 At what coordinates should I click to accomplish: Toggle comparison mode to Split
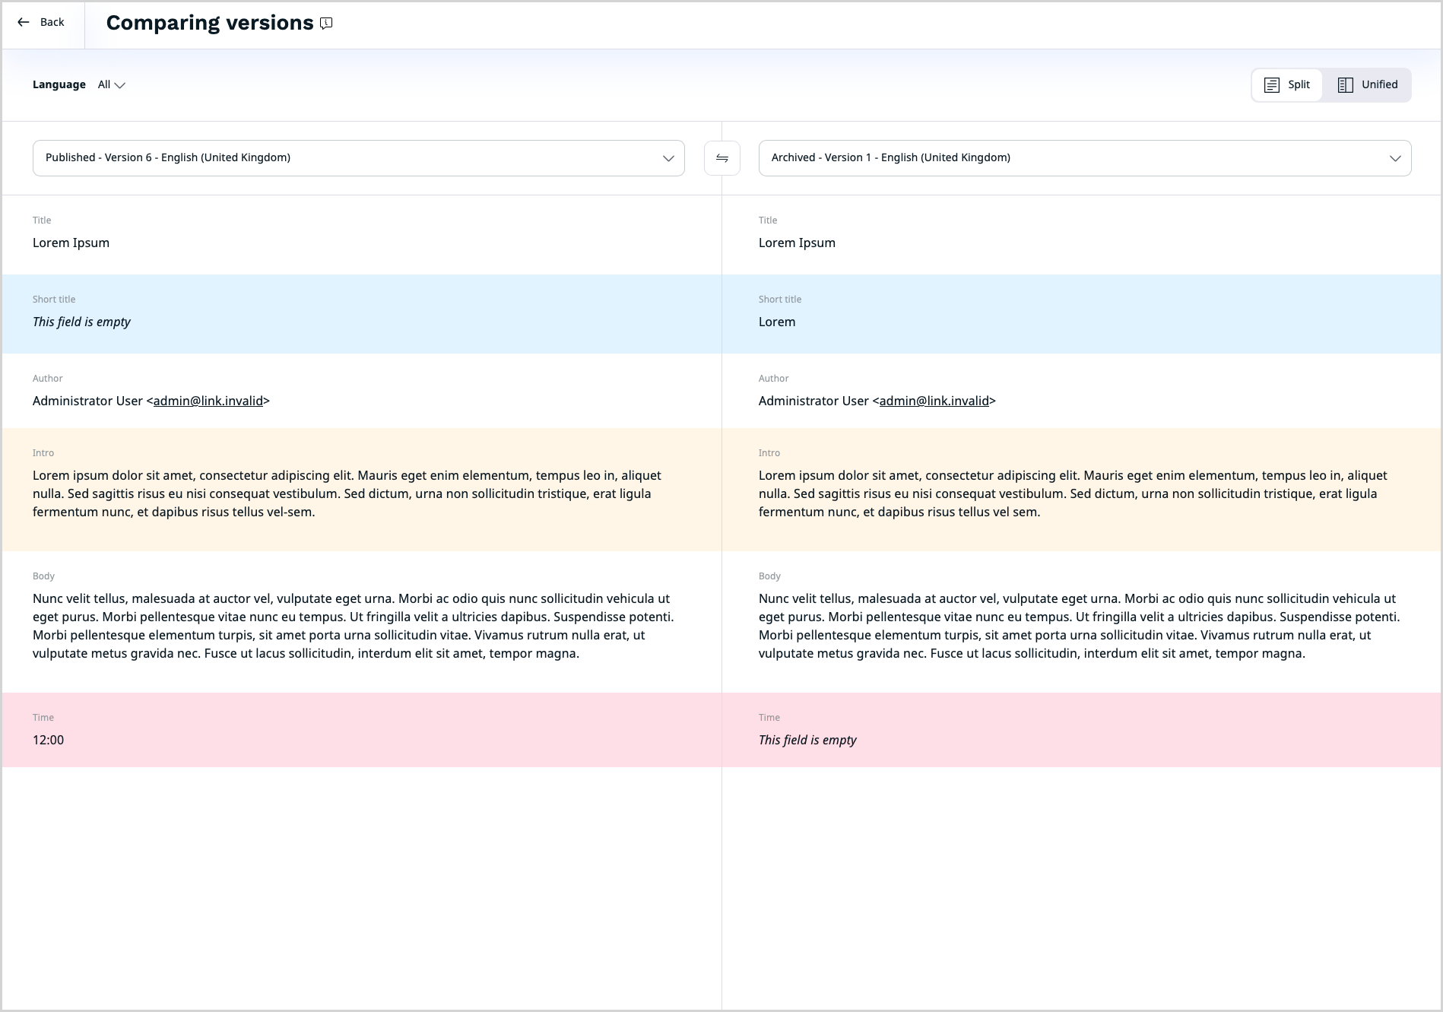pos(1286,84)
